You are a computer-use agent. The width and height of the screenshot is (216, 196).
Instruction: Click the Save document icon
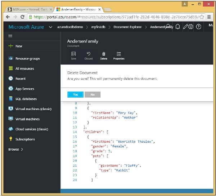73,54
